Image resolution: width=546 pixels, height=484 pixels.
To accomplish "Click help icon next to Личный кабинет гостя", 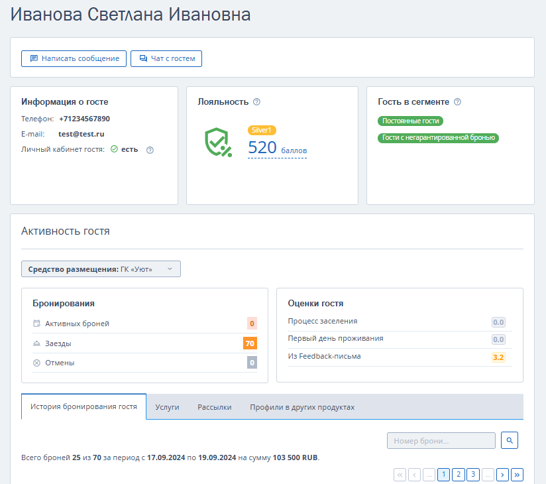I will coord(150,150).
